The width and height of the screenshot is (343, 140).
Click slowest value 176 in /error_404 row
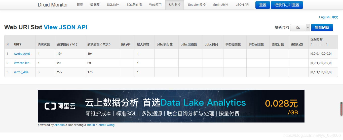90,72
